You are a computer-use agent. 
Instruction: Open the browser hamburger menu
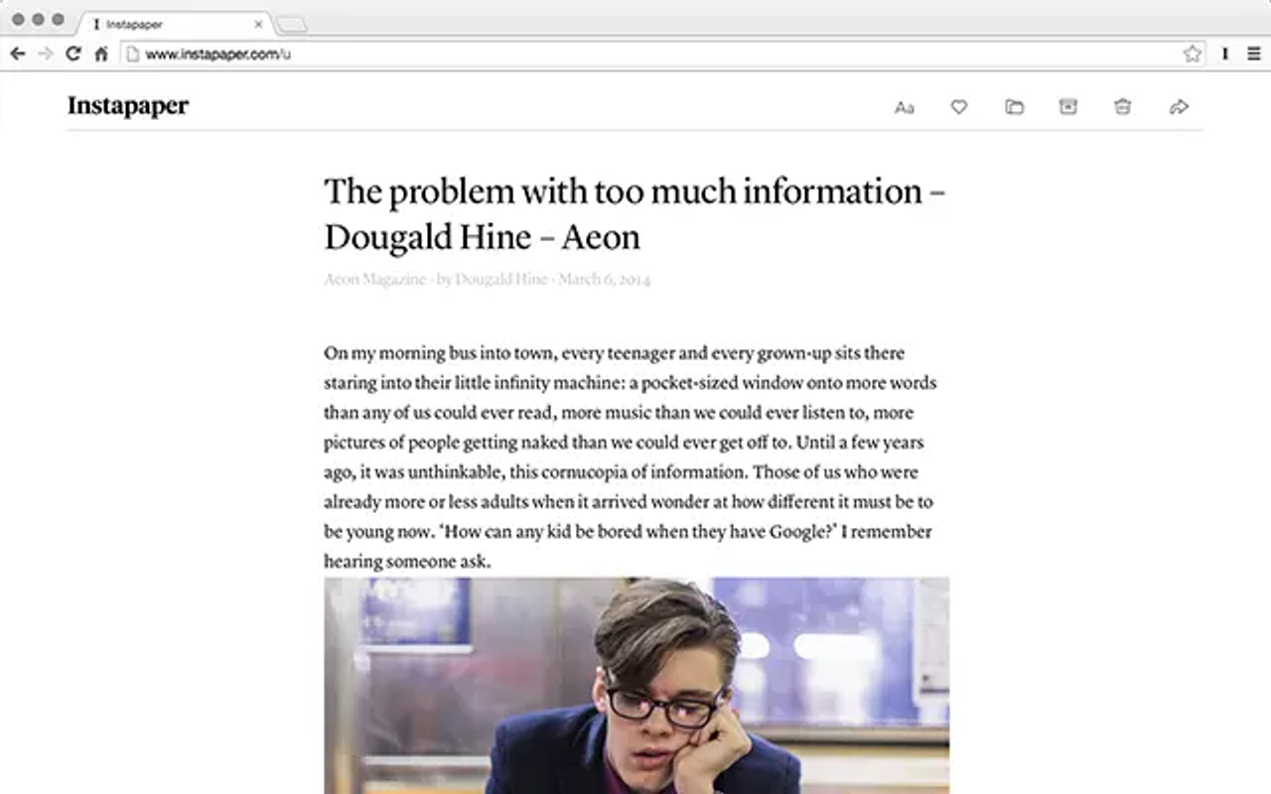1254,54
